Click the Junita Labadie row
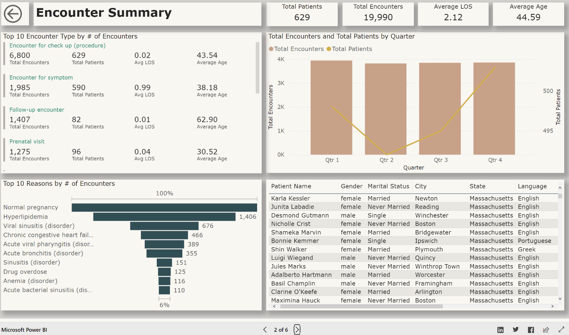 point(414,206)
